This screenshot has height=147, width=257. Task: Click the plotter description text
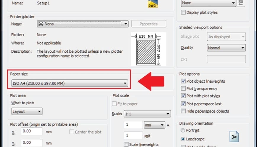80,54
